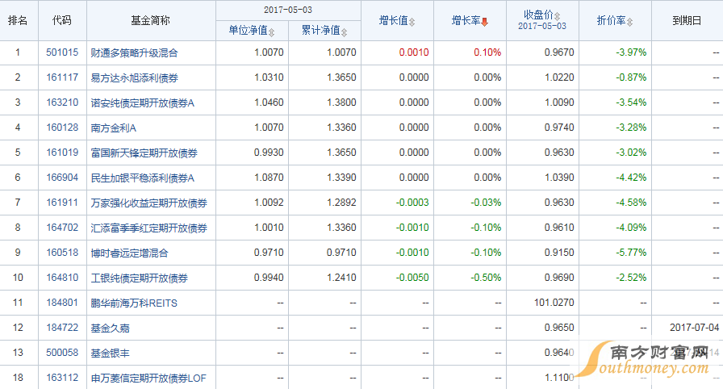The width and height of the screenshot is (723, 389).
Task: Open fund 易方达永旭添利债券
Action: tap(134, 78)
